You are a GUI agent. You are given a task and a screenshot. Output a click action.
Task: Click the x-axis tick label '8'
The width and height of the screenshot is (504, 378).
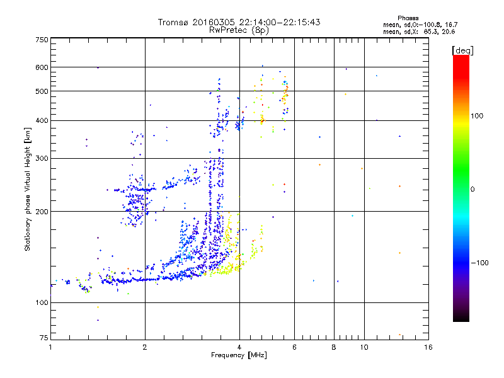tap(334, 347)
